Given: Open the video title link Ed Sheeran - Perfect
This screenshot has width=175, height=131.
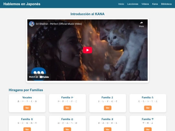Looking at the screenshot, I should (59, 24).
